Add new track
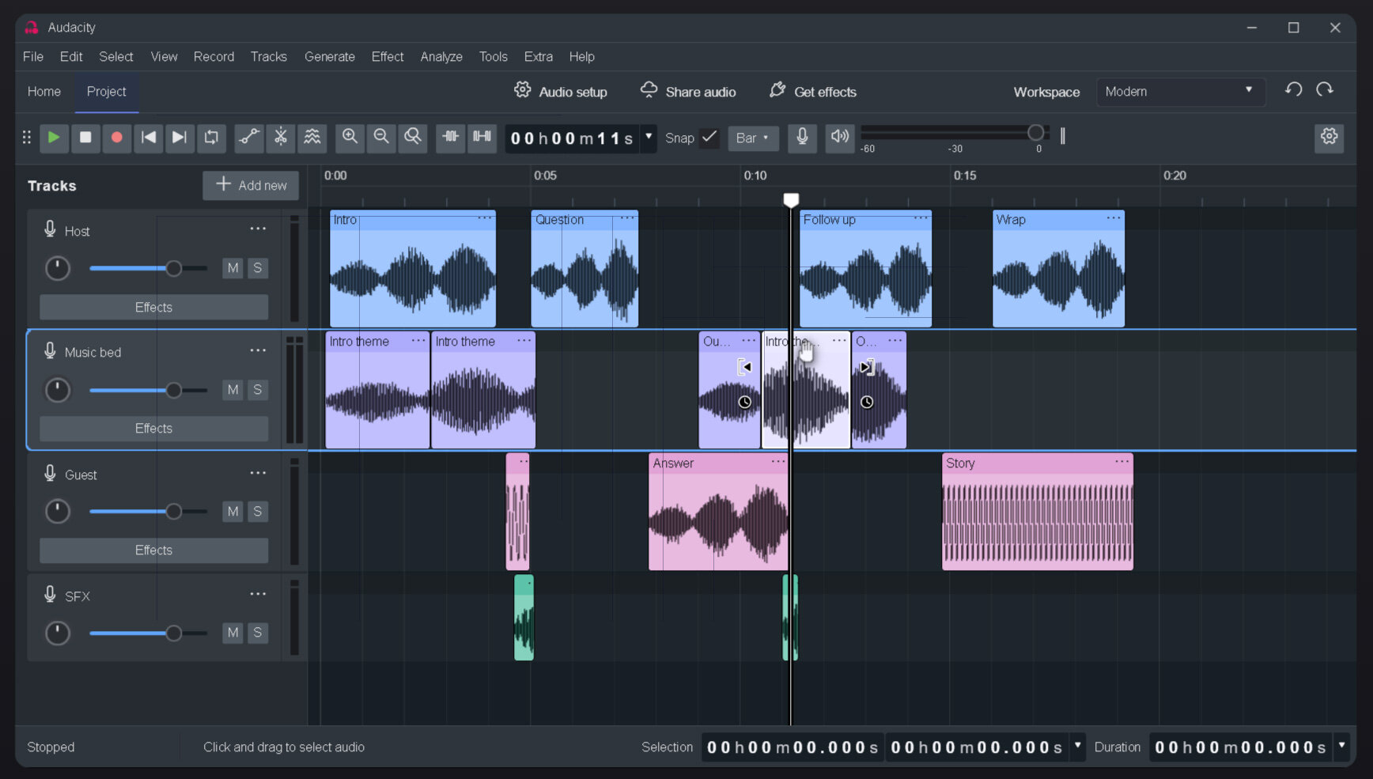This screenshot has width=1373, height=779. 251,185
